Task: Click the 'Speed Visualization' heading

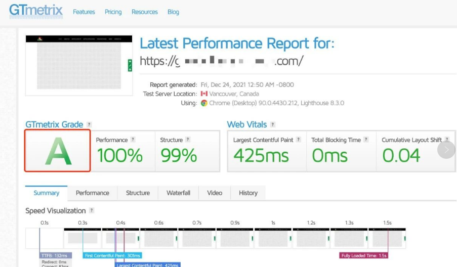Action: click(55, 210)
